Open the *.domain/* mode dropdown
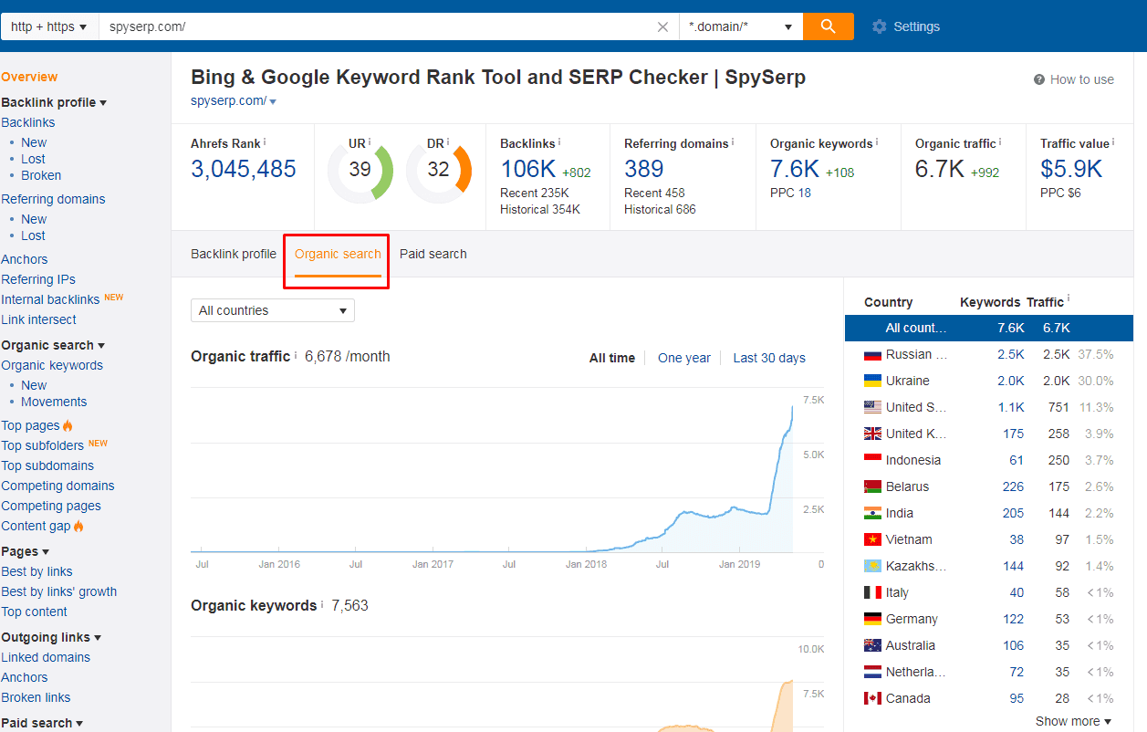 741,26
